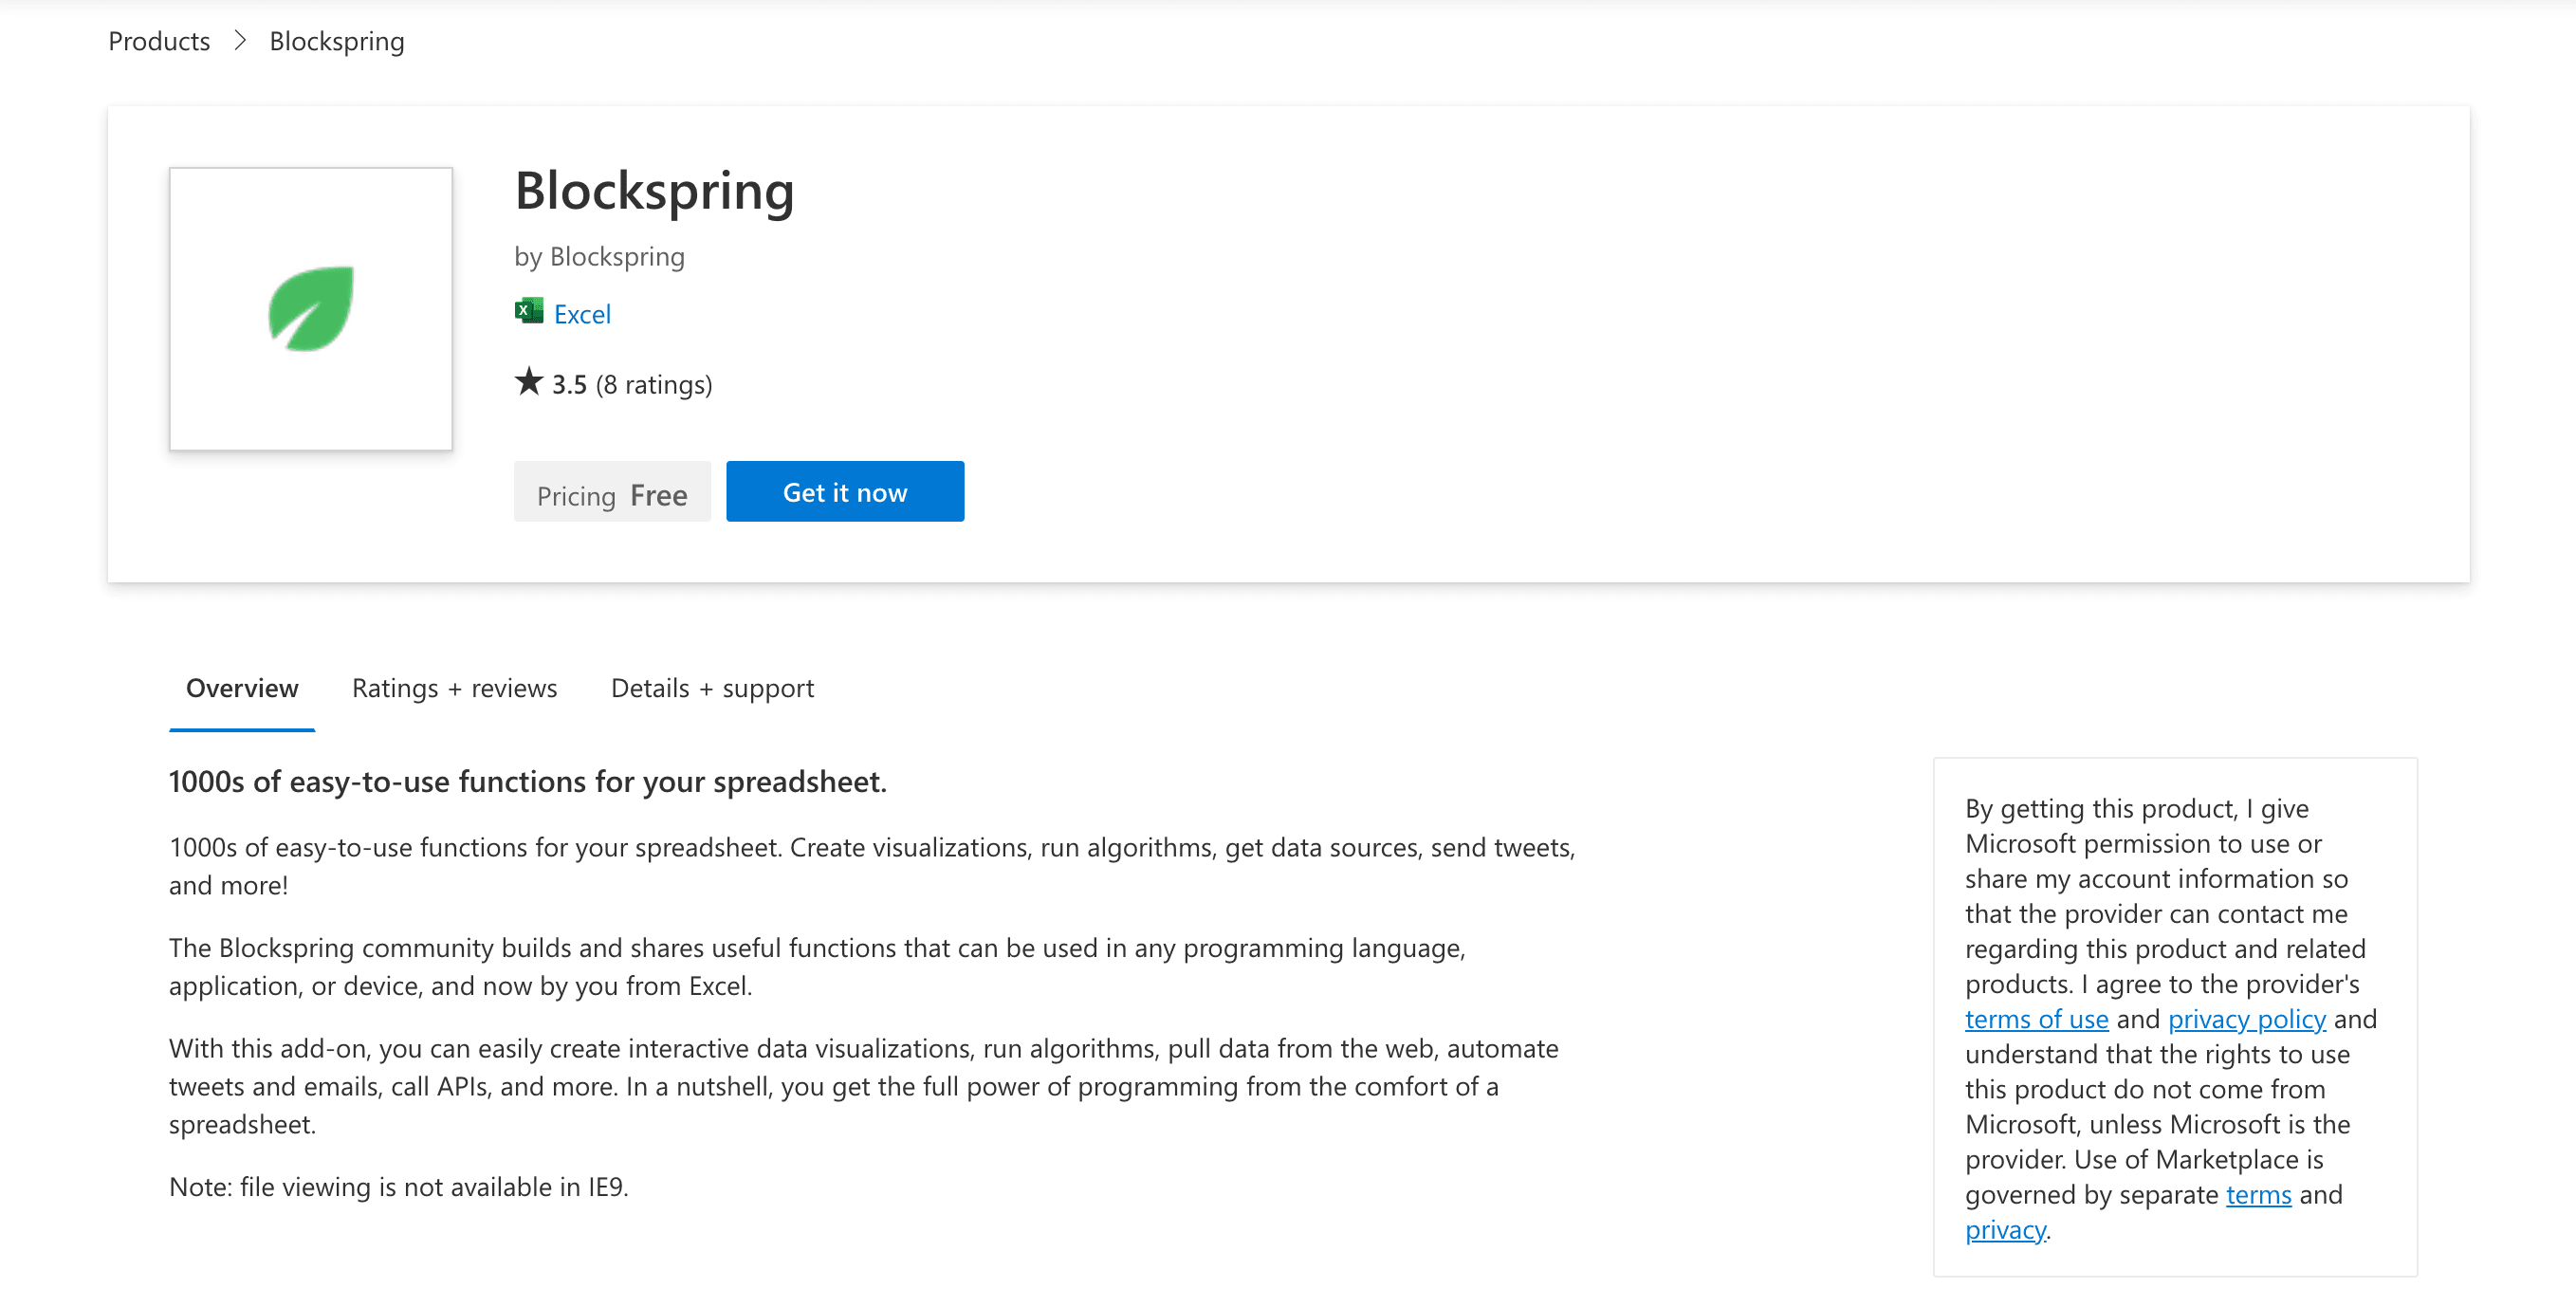
Task: Click the product logo thumbnail image
Action: click(x=310, y=310)
